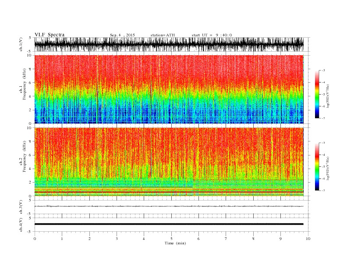Click the "-7" label on ch.1 colorbar

point(323,118)
